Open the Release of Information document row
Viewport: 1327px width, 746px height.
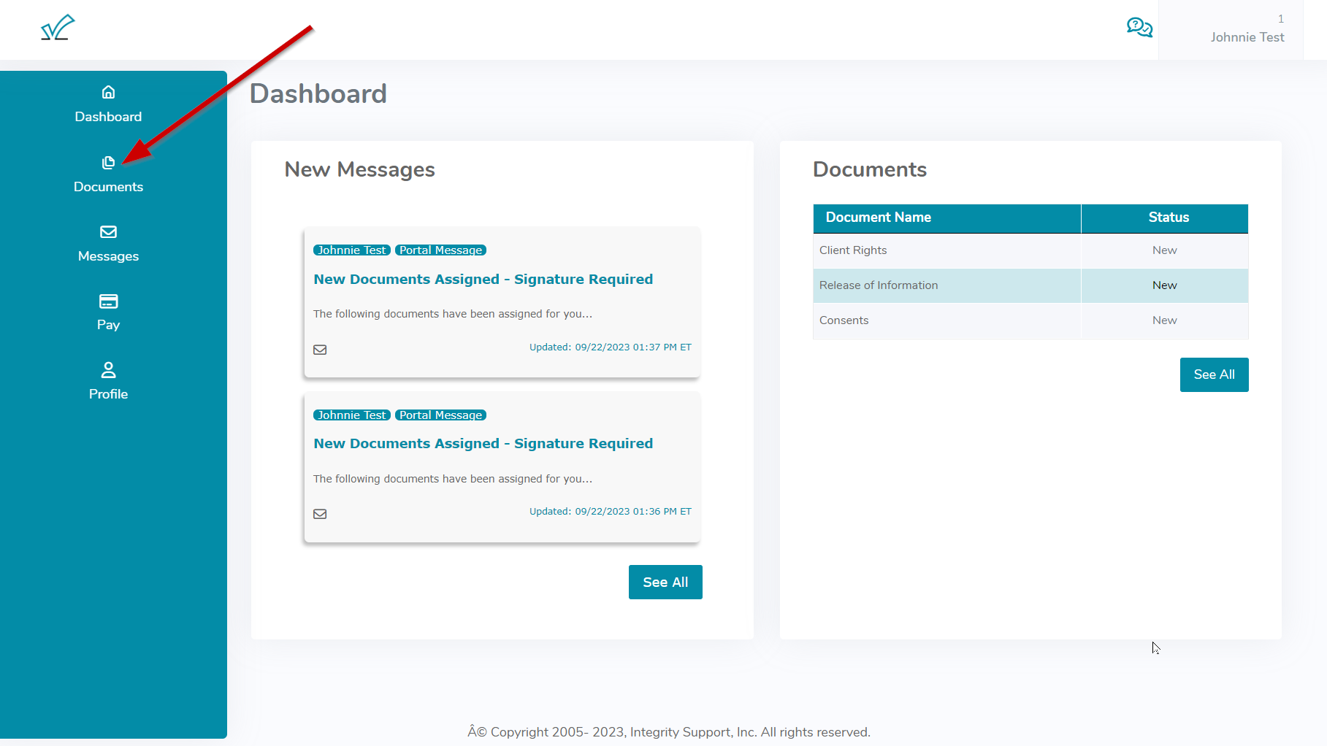[878, 285]
